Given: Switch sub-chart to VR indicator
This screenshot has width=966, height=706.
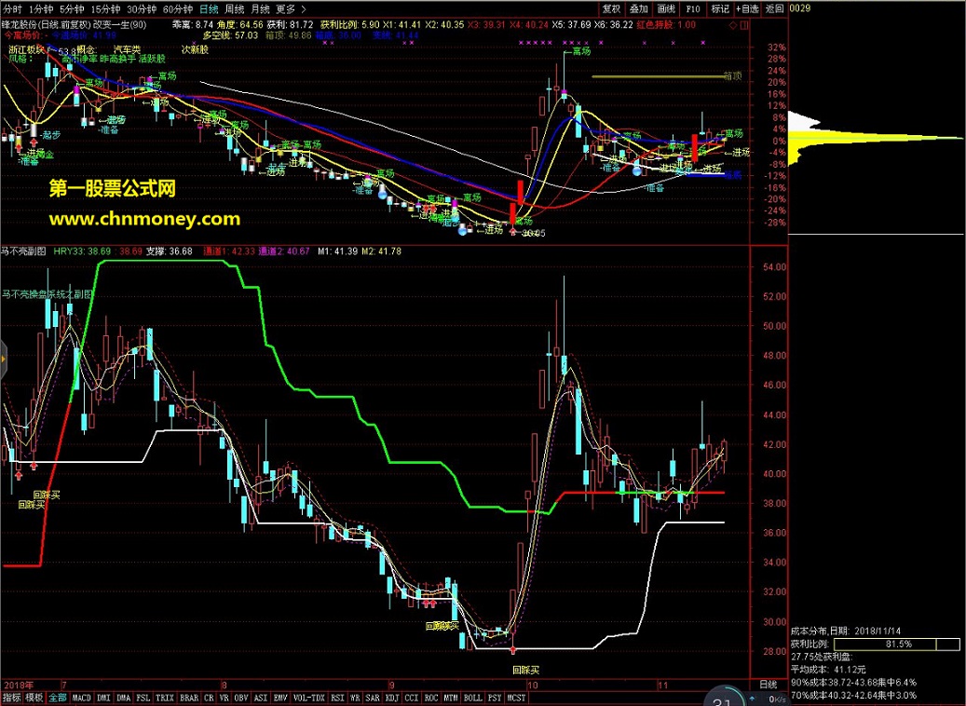Looking at the screenshot, I should coord(224,698).
